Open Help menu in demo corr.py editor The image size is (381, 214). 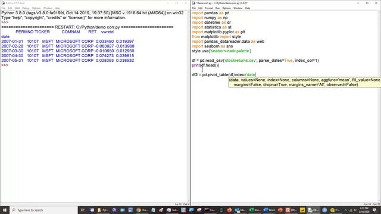click(x=248, y=8)
